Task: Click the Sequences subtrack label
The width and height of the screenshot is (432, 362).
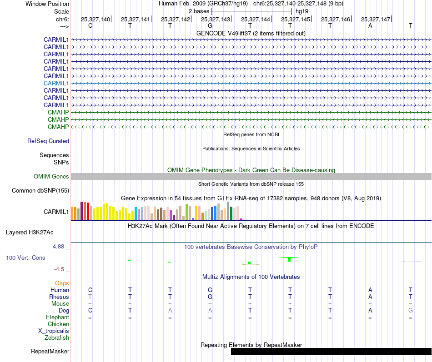Action: (x=54, y=155)
